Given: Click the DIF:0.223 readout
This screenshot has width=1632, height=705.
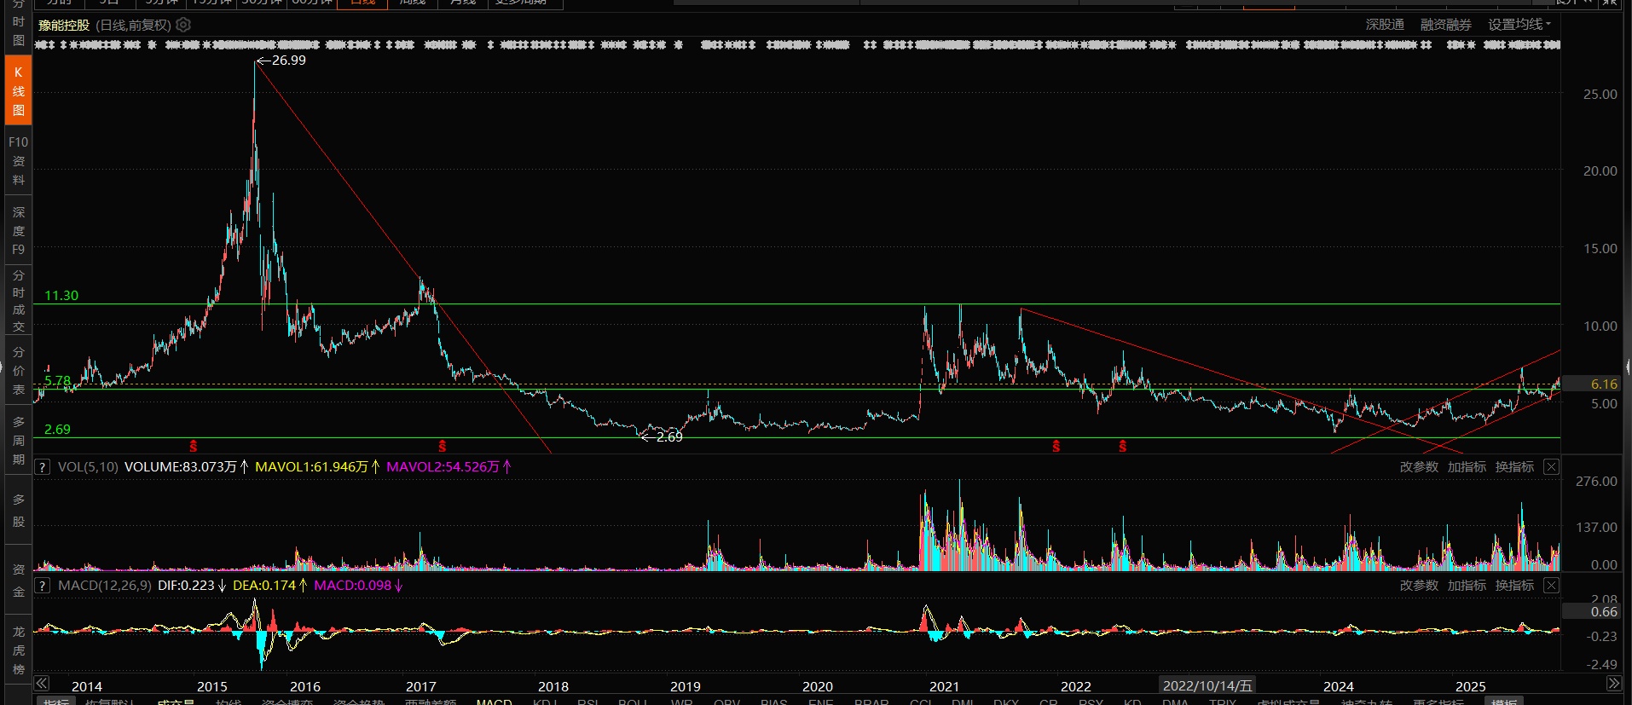Looking at the screenshot, I should (x=192, y=586).
